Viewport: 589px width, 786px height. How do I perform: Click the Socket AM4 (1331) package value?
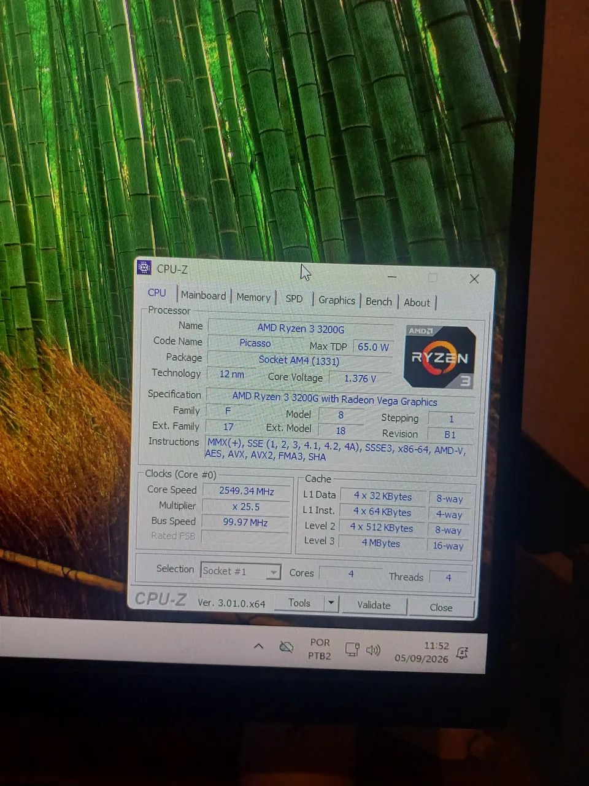pyautogui.click(x=299, y=360)
